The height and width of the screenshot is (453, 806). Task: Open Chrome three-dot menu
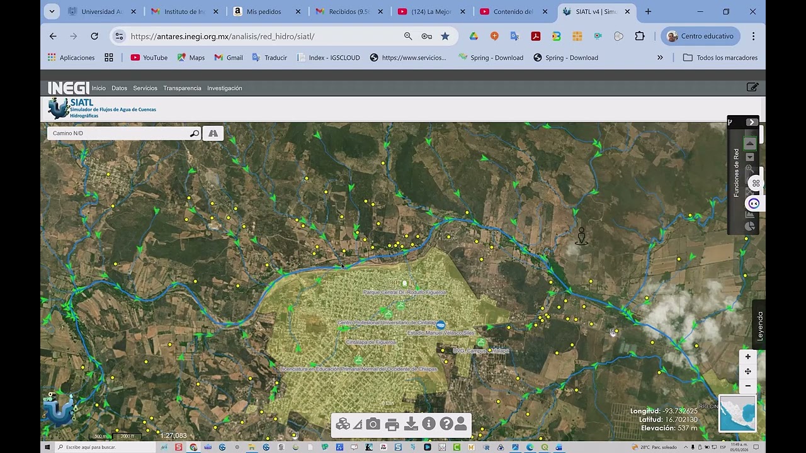[753, 36]
